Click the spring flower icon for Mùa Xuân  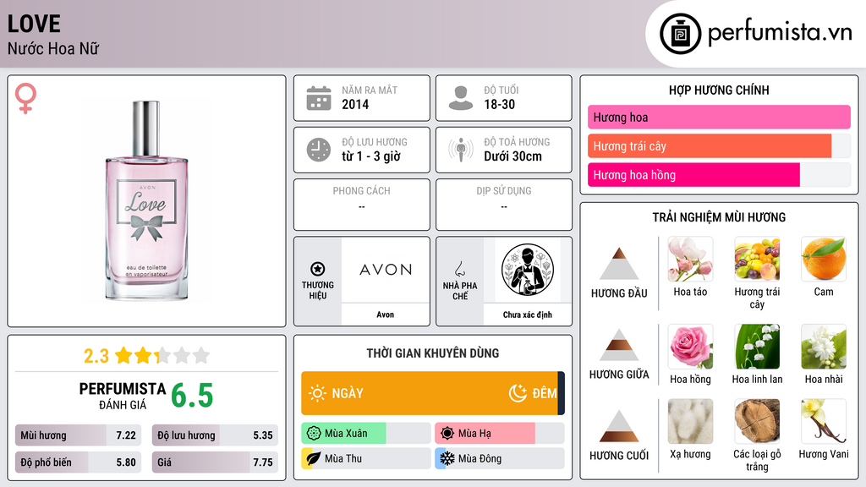coord(314,434)
